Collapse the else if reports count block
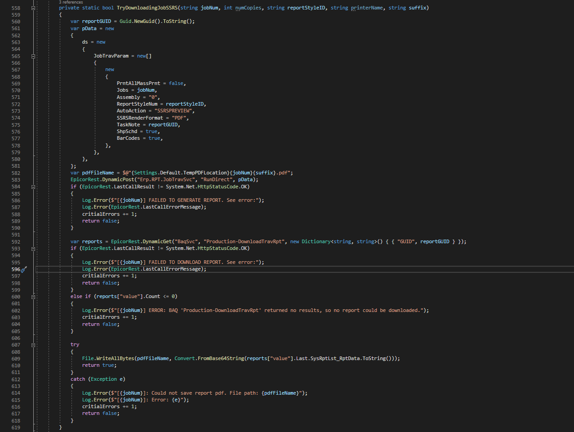Viewport: 574px width, 432px height. (x=33, y=297)
